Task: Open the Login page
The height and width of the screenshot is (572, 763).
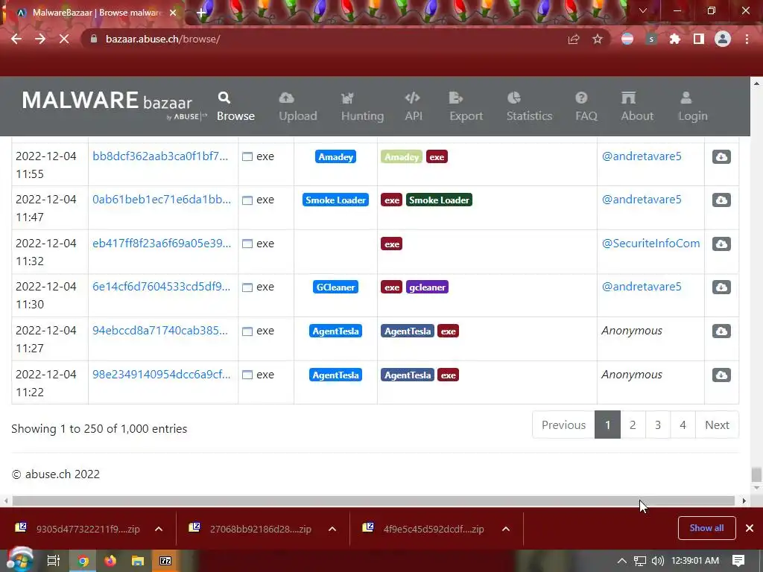Action: click(x=692, y=107)
